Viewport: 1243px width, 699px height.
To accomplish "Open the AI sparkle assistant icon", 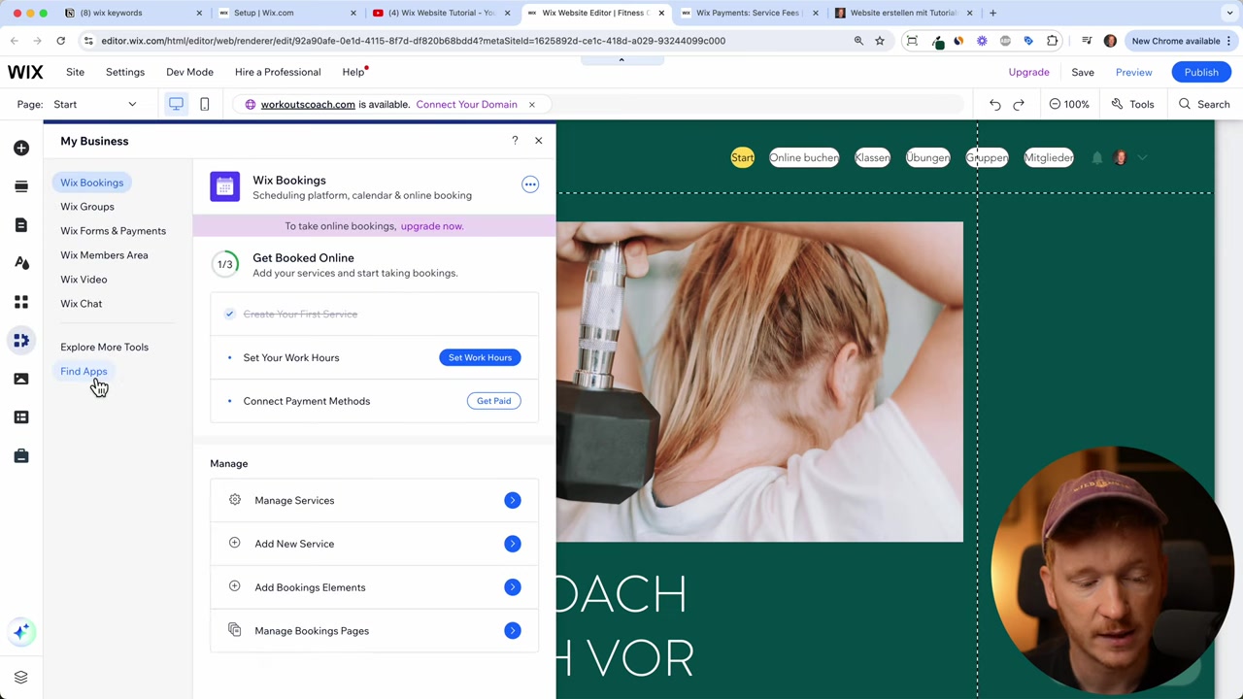I will 21,632.
